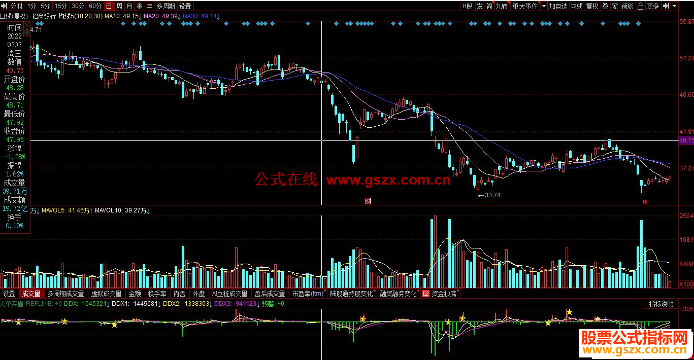
Task: Open 设置 in the top period bar
Action: point(185,6)
